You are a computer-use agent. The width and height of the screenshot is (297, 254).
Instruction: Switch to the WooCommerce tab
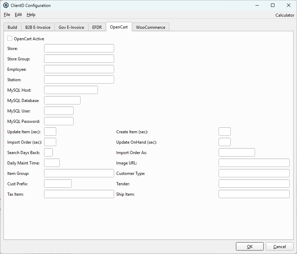[x=151, y=27]
